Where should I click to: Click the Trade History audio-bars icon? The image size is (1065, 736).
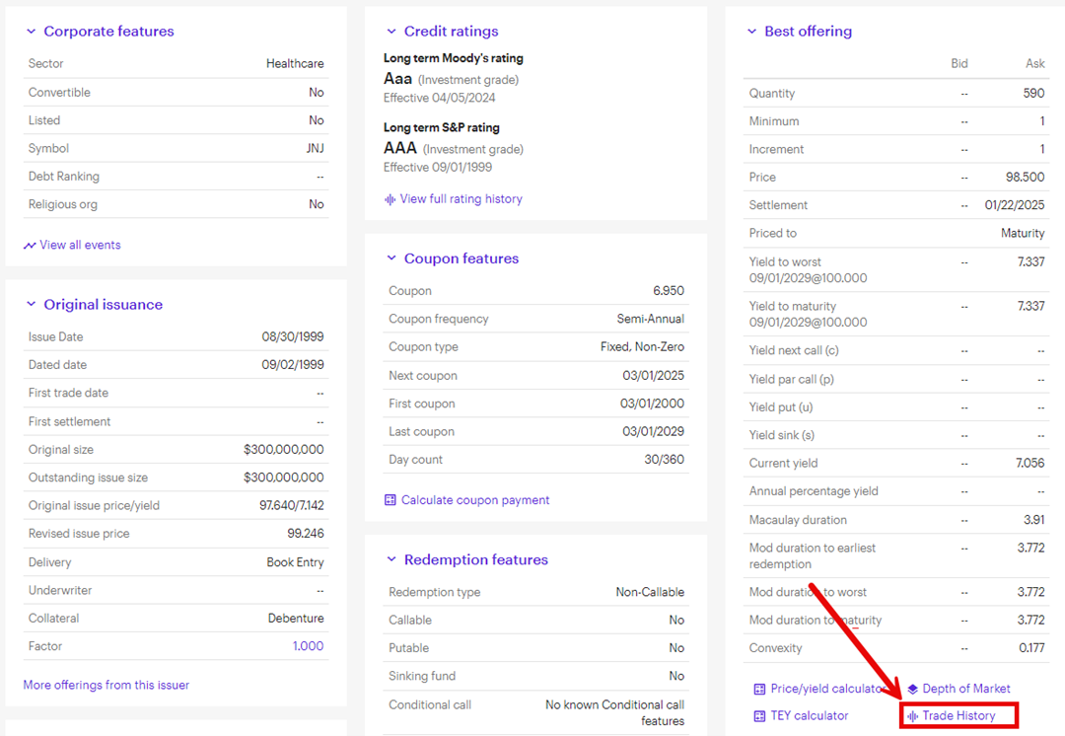912,715
